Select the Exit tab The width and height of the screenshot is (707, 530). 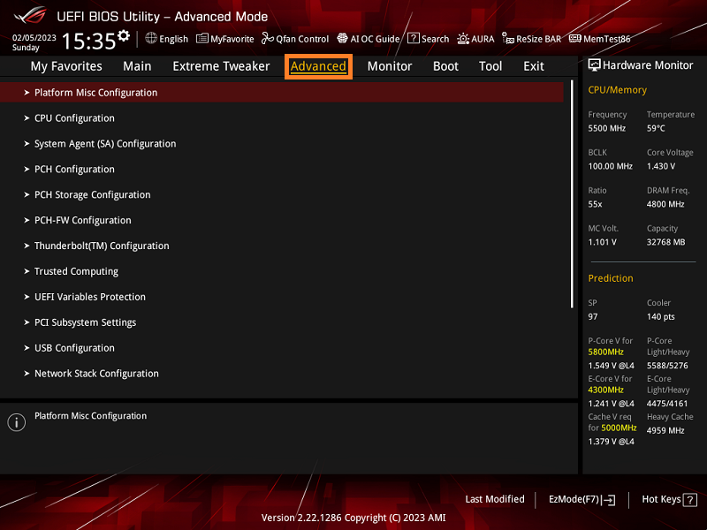(x=534, y=66)
